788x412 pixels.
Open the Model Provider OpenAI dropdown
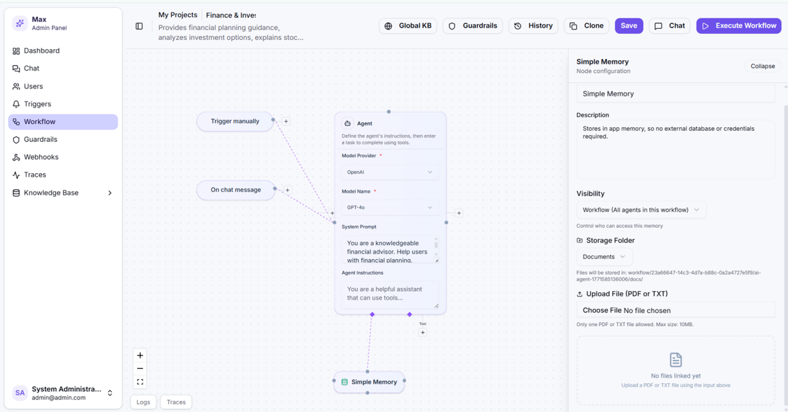tap(390, 172)
